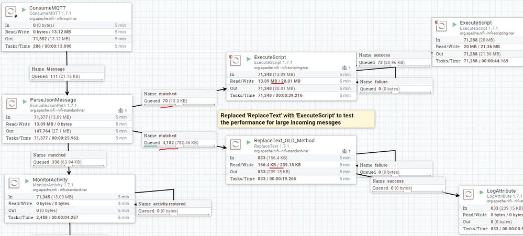Select the LogAttribute processor icon

(469, 195)
